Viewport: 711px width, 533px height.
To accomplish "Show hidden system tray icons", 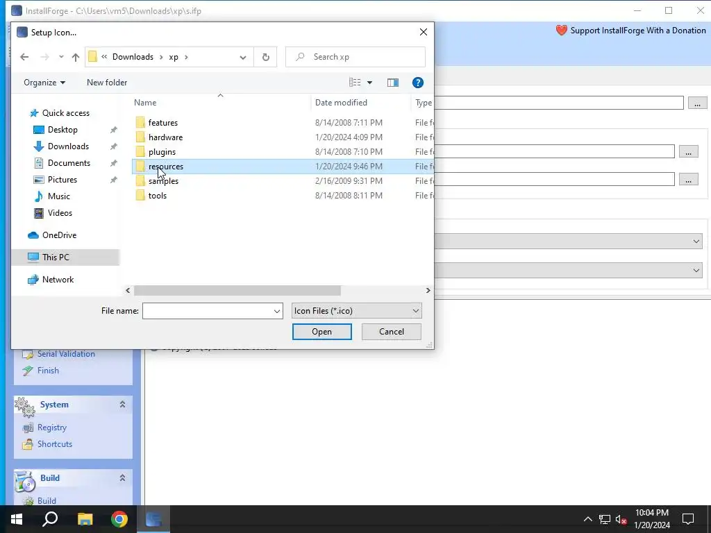I will pyautogui.click(x=587, y=519).
